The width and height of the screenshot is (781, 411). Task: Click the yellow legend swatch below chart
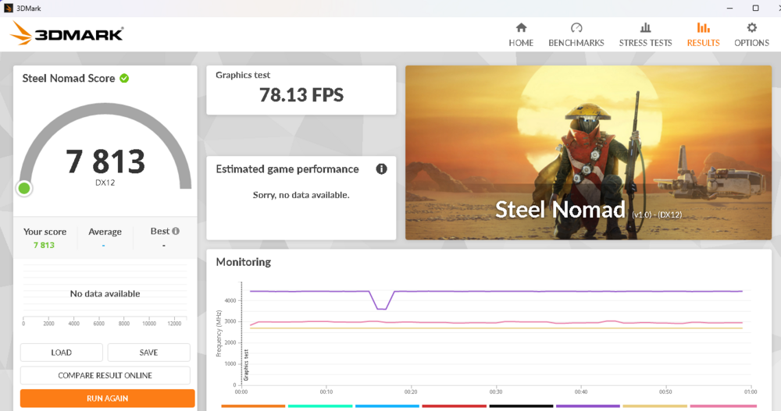click(x=655, y=406)
